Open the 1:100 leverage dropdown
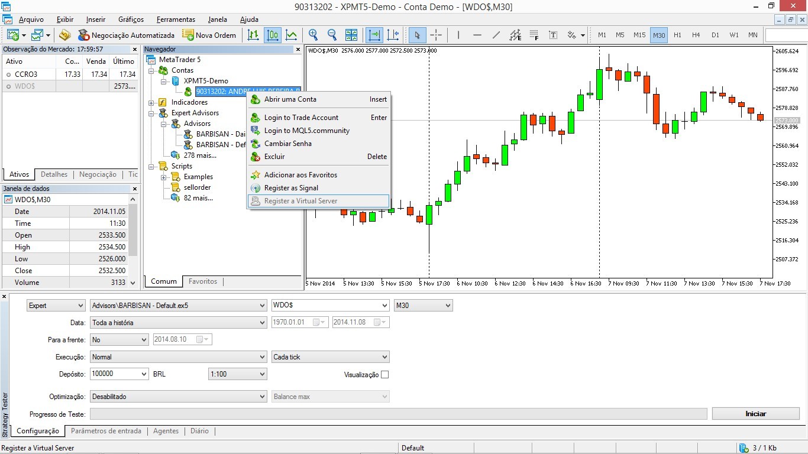Image resolution: width=808 pixels, height=454 pixels. (x=238, y=374)
